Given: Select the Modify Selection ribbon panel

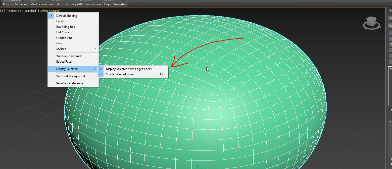Looking at the screenshot, I should 41,4.
